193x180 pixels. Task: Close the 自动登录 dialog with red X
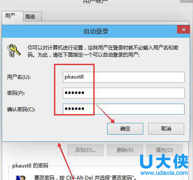tap(183, 29)
